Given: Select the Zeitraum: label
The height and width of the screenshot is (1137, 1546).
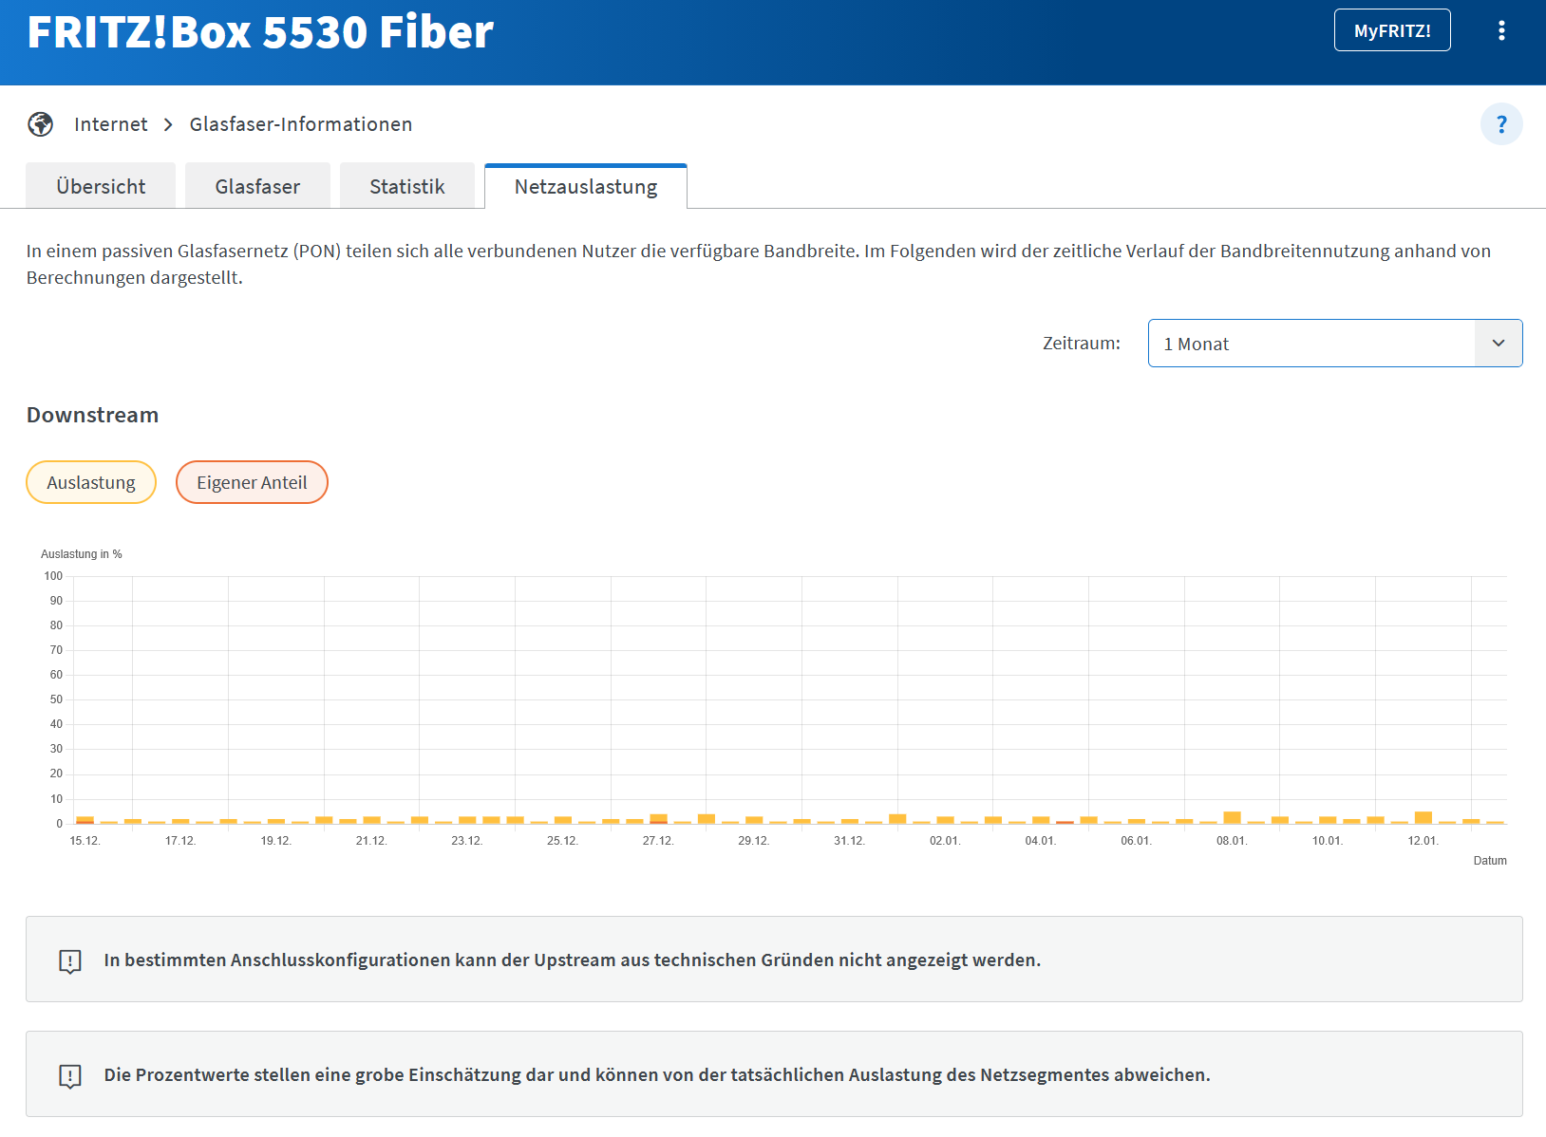Looking at the screenshot, I should point(1082,344).
